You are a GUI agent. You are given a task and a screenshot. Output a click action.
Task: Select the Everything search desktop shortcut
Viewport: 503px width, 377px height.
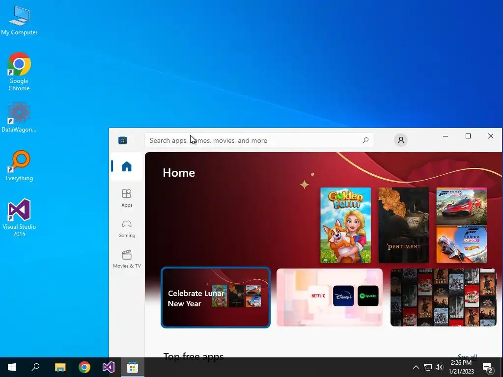(x=19, y=165)
